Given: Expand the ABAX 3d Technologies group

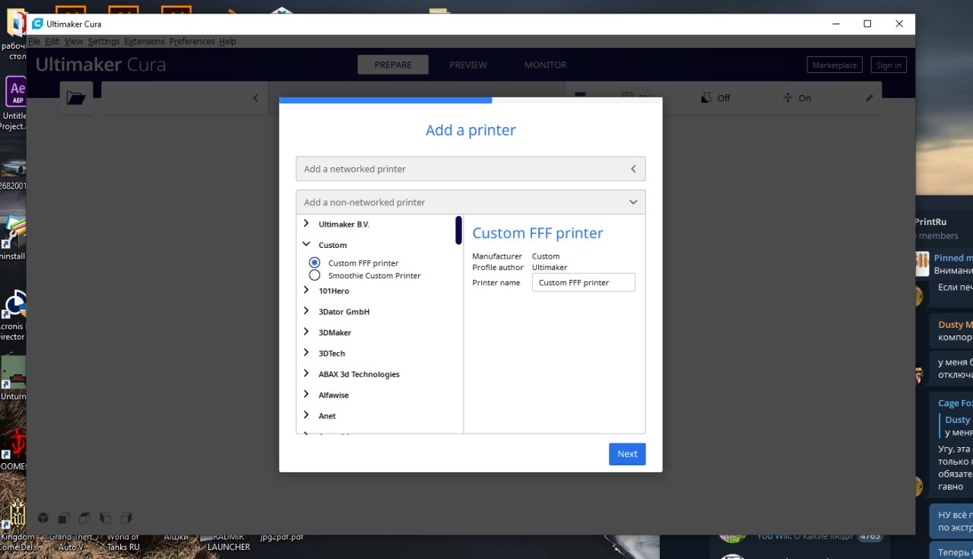Looking at the screenshot, I should [x=306, y=373].
